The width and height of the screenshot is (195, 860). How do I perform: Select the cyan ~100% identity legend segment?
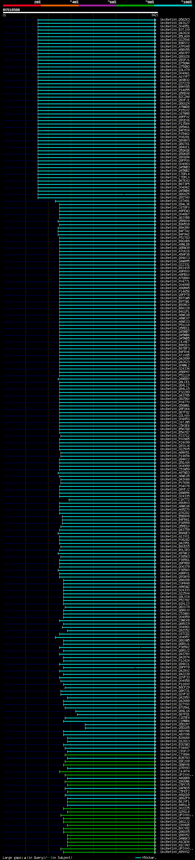click(x=173, y=5)
